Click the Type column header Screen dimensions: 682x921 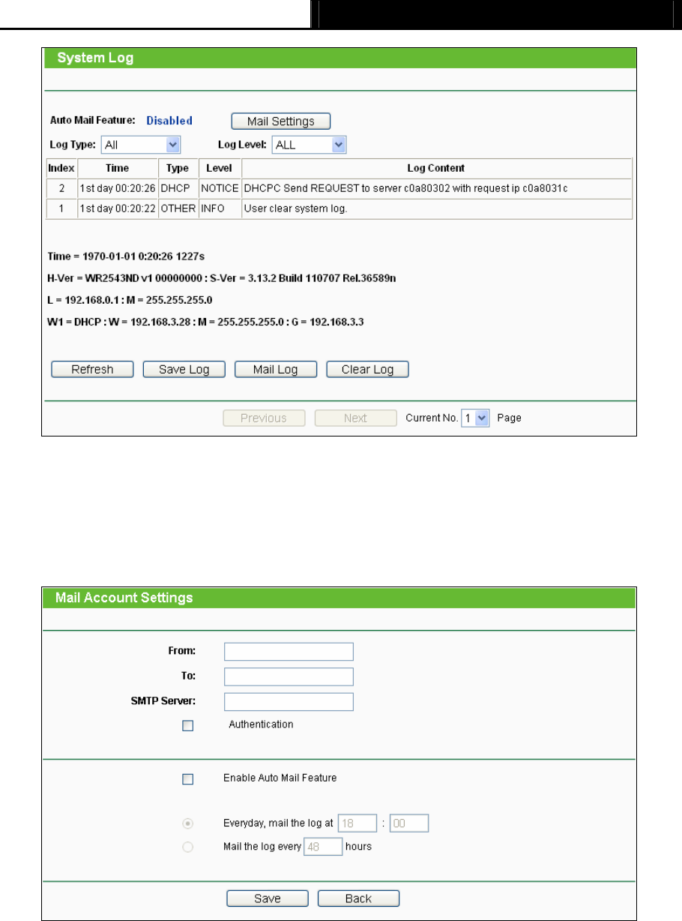pos(178,168)
